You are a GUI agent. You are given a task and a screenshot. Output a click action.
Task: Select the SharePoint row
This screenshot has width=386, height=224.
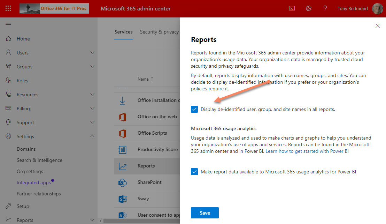pos(147,182)
